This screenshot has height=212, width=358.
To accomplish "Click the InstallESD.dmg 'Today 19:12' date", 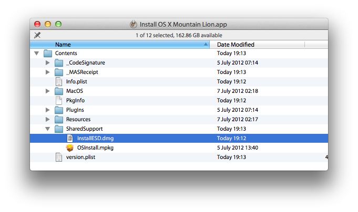I will click(231, 139).
